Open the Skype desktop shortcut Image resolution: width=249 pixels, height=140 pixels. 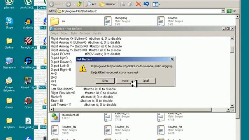tap(9, 23)
